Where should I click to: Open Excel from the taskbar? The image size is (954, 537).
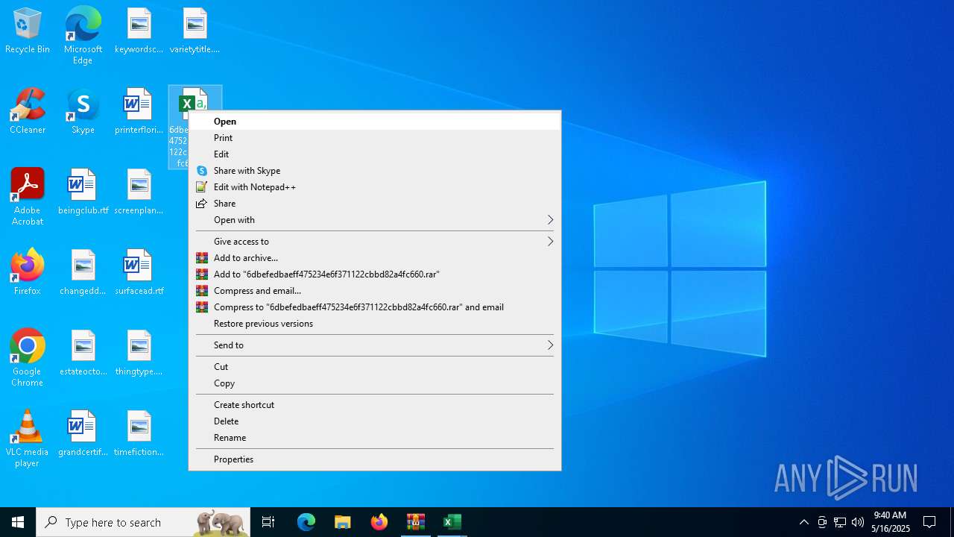coord(452,522)
